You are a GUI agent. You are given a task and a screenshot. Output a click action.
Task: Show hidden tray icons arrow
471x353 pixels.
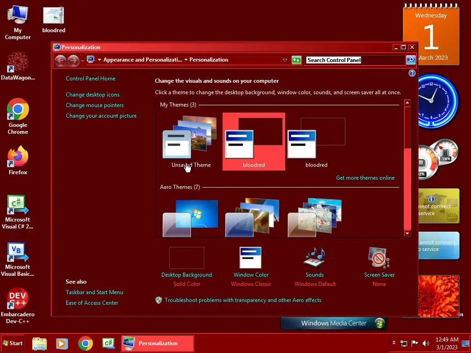tap(394, 342)
